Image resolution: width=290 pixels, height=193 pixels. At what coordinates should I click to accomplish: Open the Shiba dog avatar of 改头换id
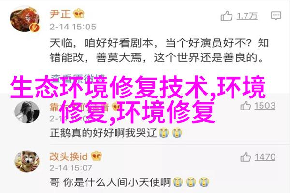tap(27, 161)
